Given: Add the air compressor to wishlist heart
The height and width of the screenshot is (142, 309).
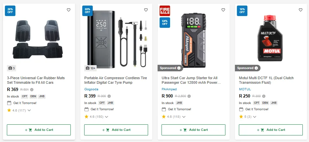Looking at the screenshot, I should [x=146, y=10].
